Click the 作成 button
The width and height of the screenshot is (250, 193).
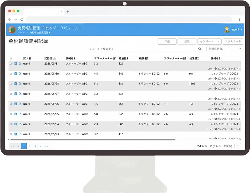(x=167, y=41)
